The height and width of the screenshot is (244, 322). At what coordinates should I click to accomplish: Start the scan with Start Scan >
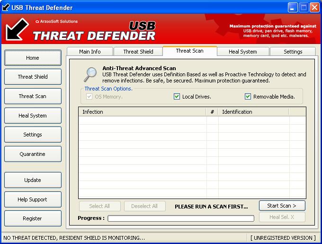tap(282, 206)
